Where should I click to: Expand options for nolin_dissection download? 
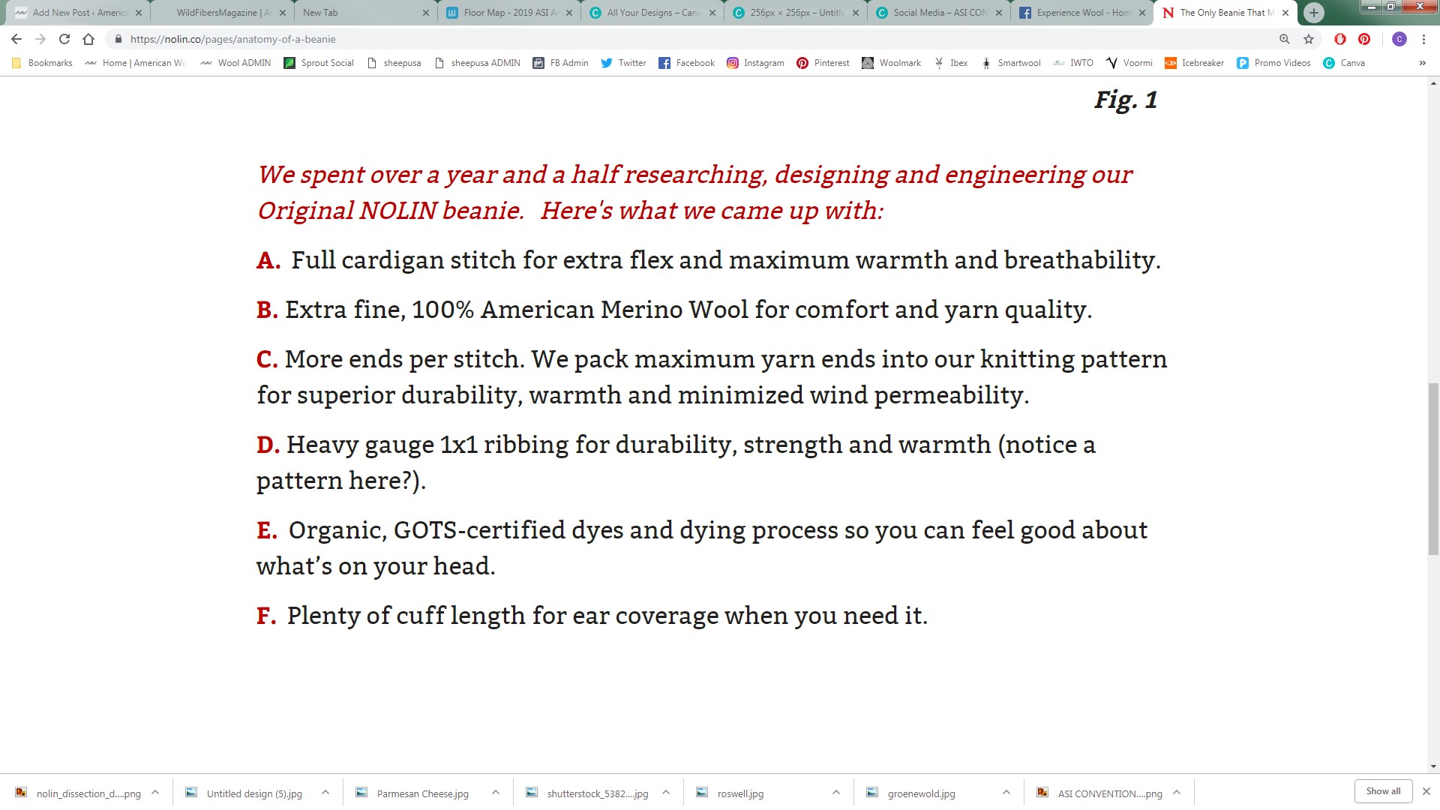155,792
